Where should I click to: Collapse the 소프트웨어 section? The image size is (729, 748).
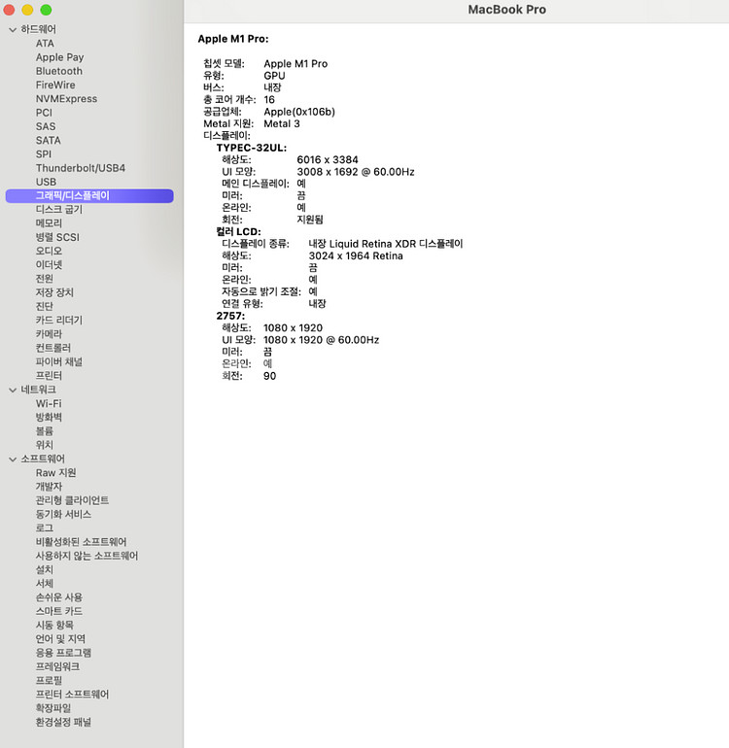tap(13, 459)
